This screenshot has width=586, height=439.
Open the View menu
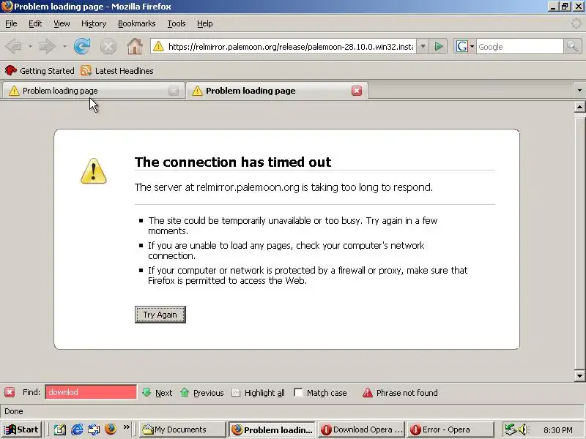[x=62, y=23]
